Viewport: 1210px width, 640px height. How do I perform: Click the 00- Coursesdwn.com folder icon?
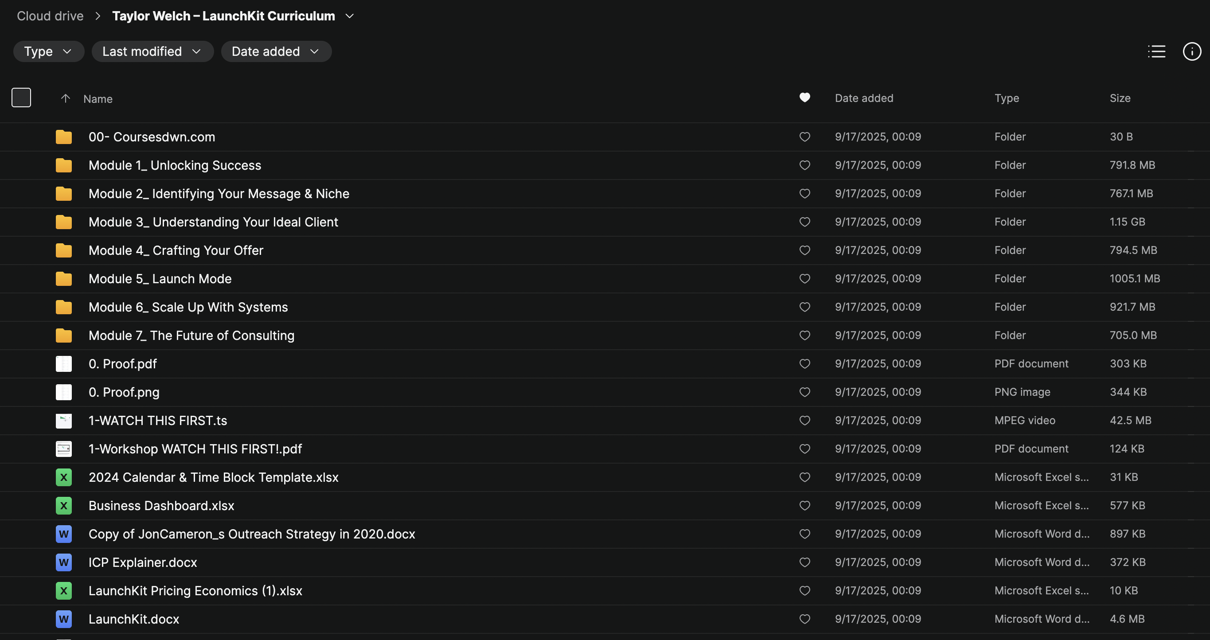[x=63, y=137]
